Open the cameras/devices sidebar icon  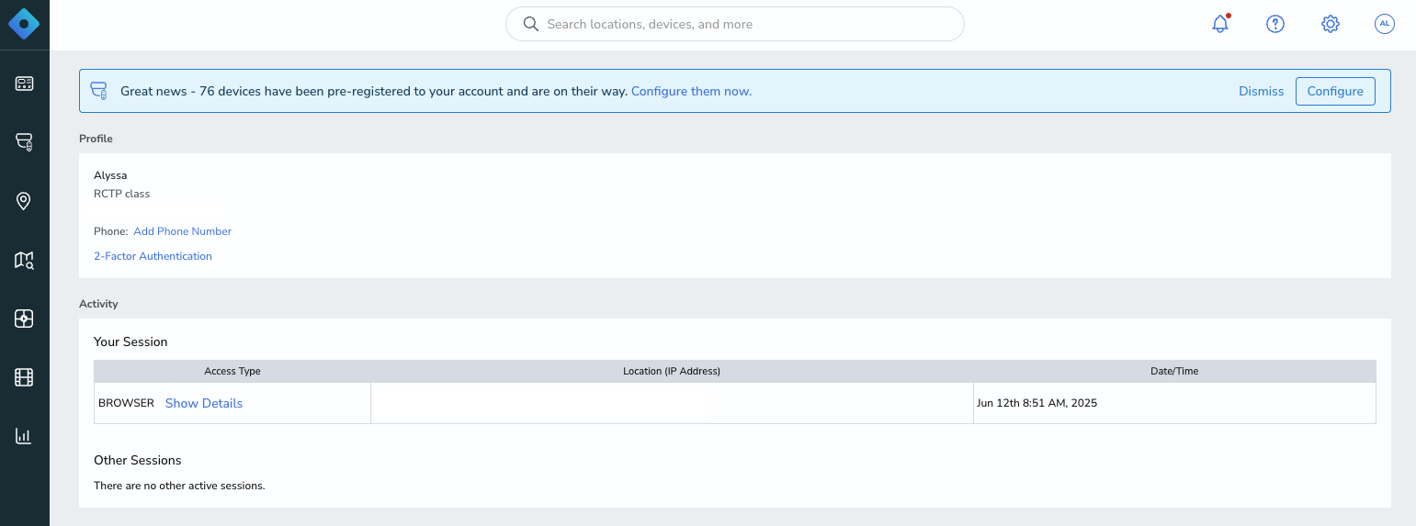coord(24,142)
